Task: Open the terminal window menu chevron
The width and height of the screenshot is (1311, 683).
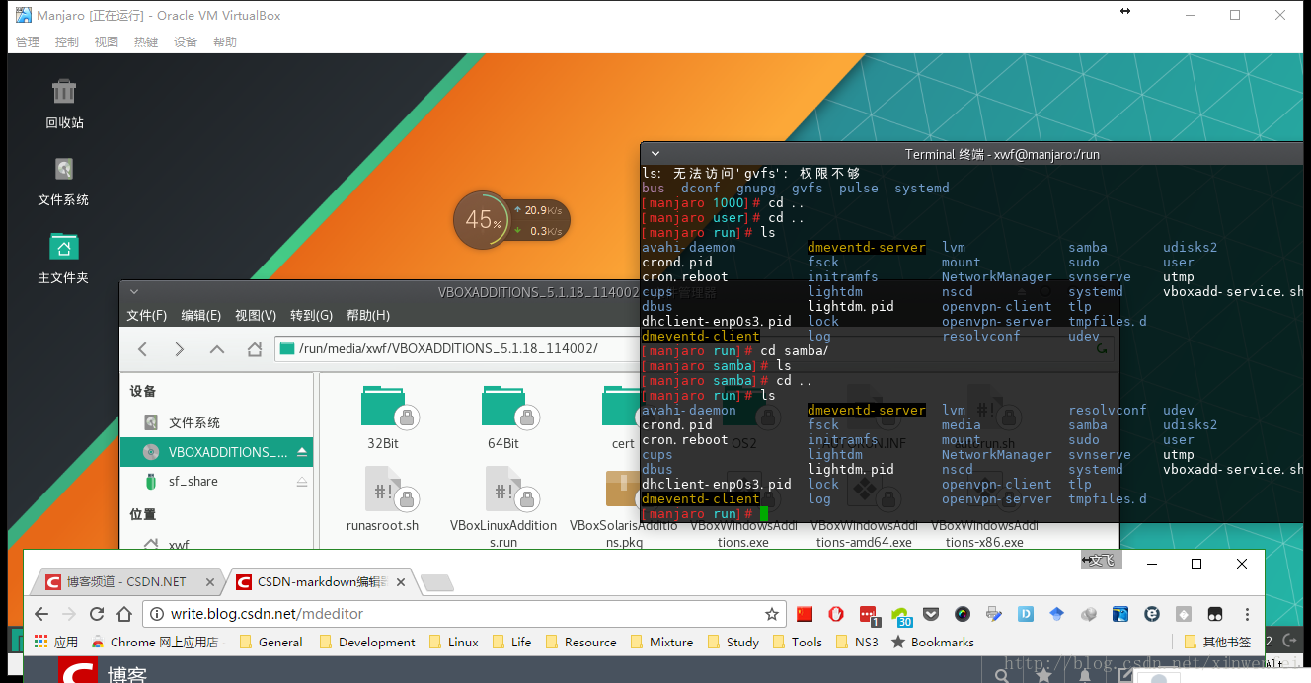Action: pyautogui.click(x=654, y=154)
